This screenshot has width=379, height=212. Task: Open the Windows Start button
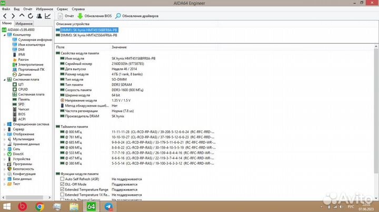tap(7, 207)
